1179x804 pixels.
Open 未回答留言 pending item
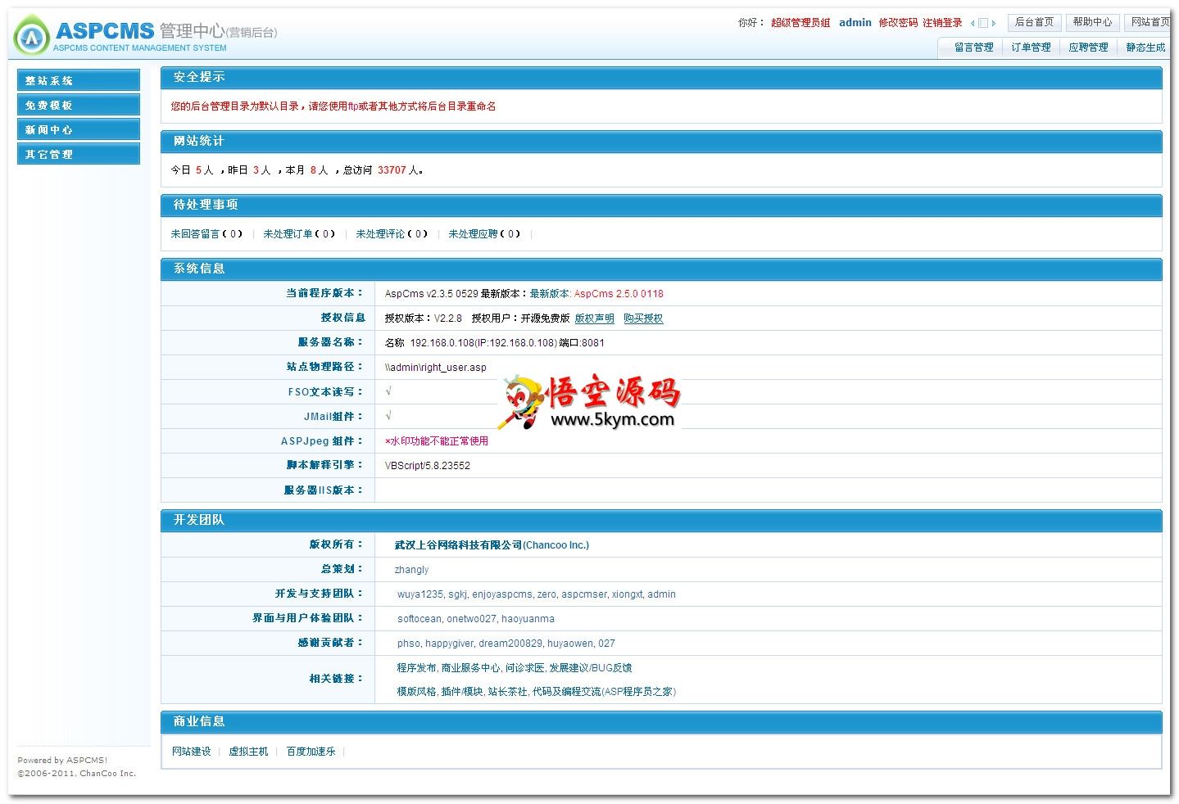coord(206,234)
